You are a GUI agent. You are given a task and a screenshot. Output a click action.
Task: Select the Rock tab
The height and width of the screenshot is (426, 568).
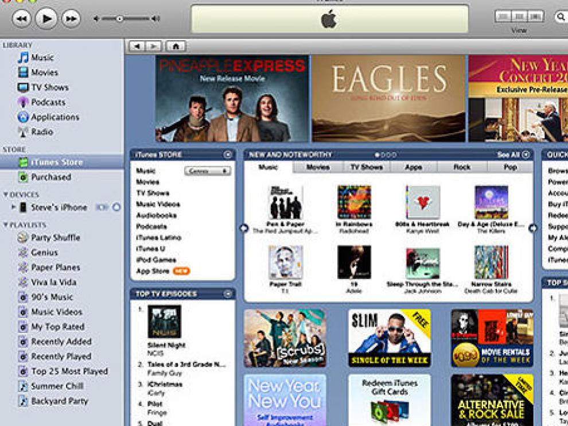(x=462, y=167)
